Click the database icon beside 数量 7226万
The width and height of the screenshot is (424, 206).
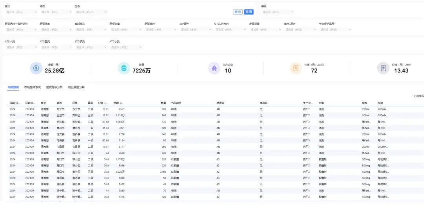click(x=124, y=68)
